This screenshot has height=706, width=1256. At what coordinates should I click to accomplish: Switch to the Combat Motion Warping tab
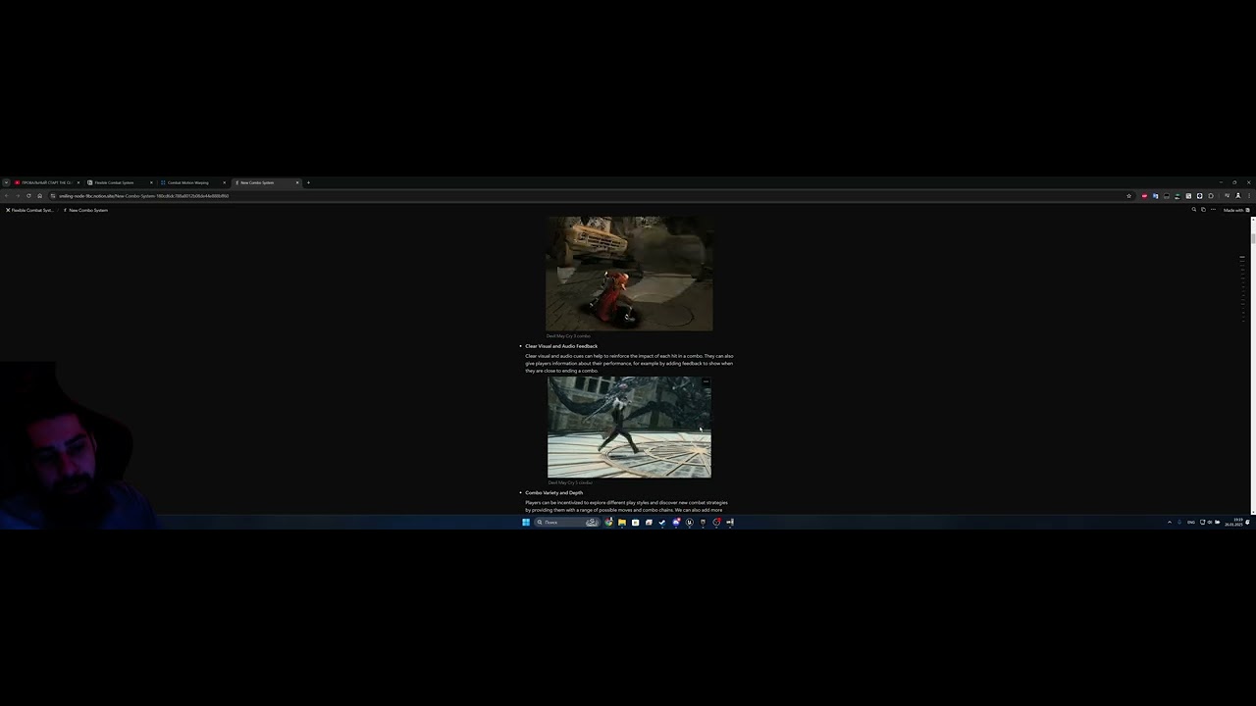[191, 182]
